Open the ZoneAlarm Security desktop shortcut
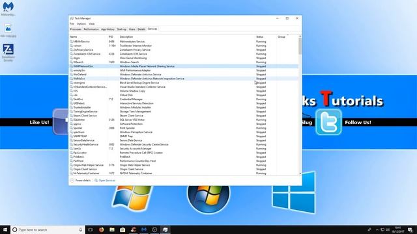The width and height of the screenshot is (417, 234). [8, 53]
